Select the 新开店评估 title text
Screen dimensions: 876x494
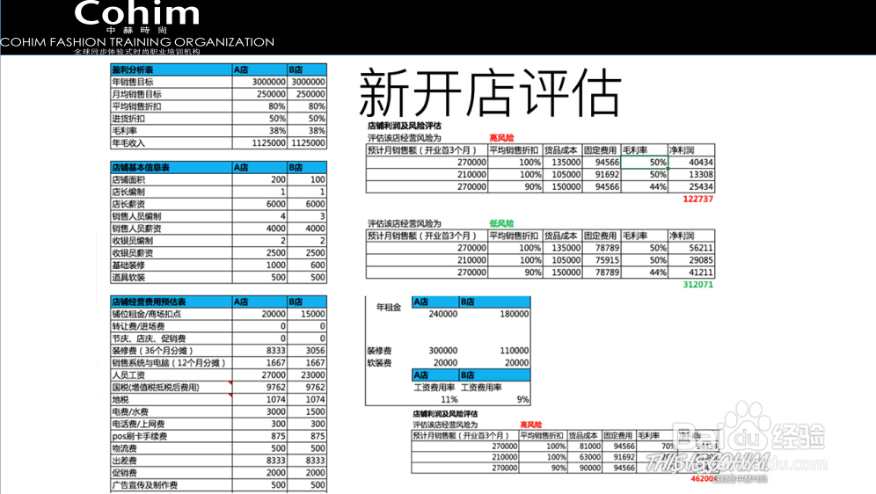tap(490, 92)
